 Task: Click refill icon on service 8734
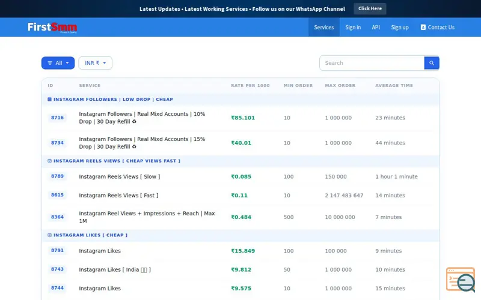[x=134, y=146]
